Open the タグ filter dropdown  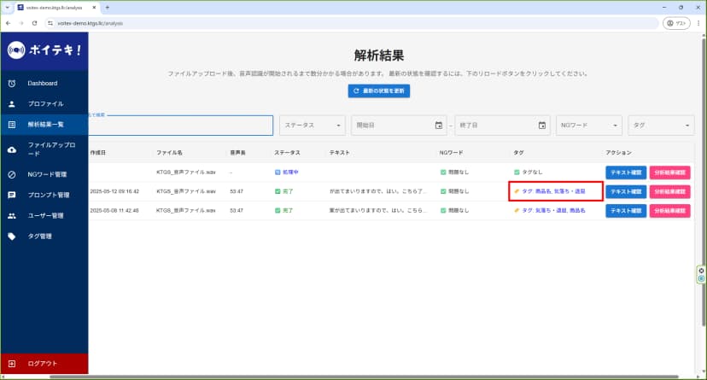point(661,126)
